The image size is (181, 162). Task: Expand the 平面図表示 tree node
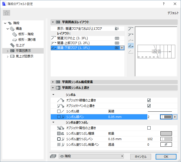pos(8,51)
